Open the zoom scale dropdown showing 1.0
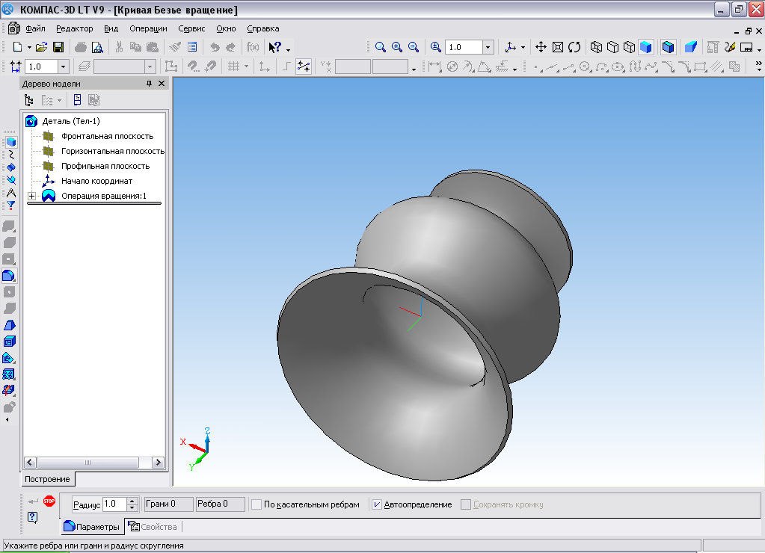The height and width of the screenshot is (553, 765). [x=488, y=46]
